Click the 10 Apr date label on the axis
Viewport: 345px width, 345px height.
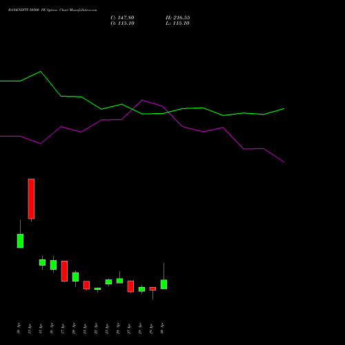click(19, 328)
